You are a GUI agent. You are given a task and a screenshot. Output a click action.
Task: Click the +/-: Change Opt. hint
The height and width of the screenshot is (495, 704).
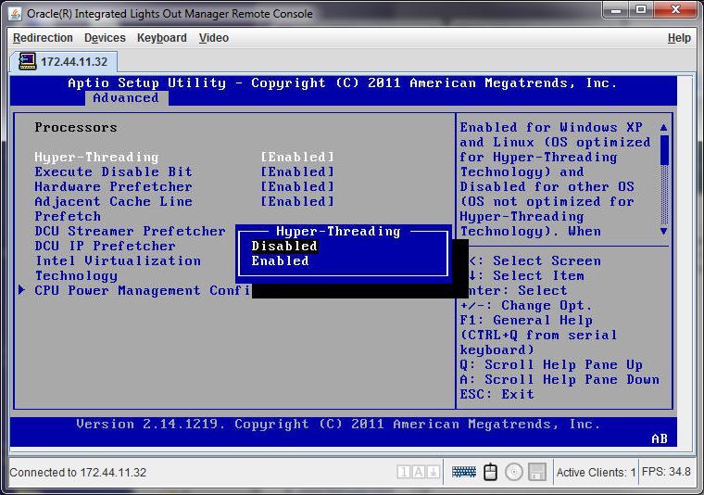click(526, 306)
